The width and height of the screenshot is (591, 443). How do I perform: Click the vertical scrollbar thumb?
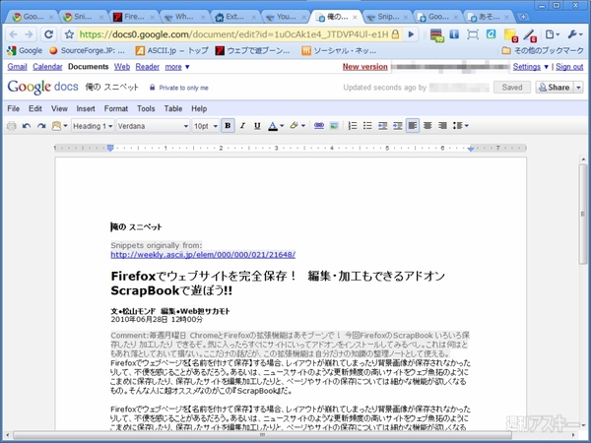[583, 214]
